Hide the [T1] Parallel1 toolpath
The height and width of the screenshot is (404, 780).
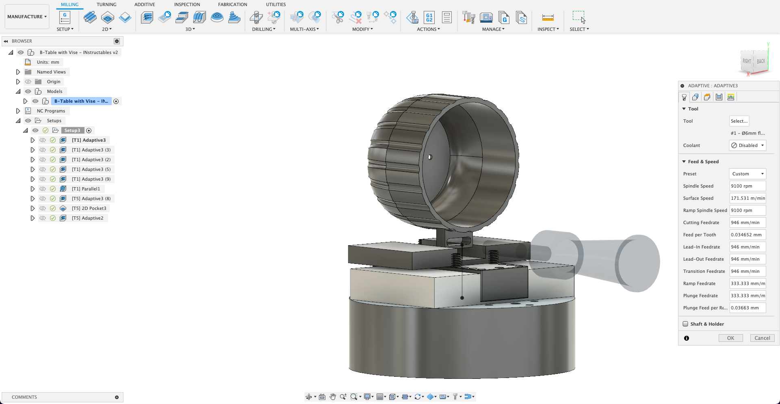pyautogui.click(x=43, y=189)
